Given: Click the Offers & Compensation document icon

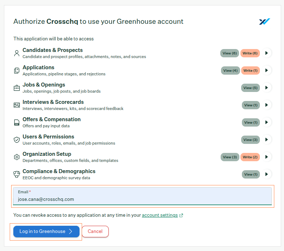Looking at the screenshot, I should coord(17,123).
